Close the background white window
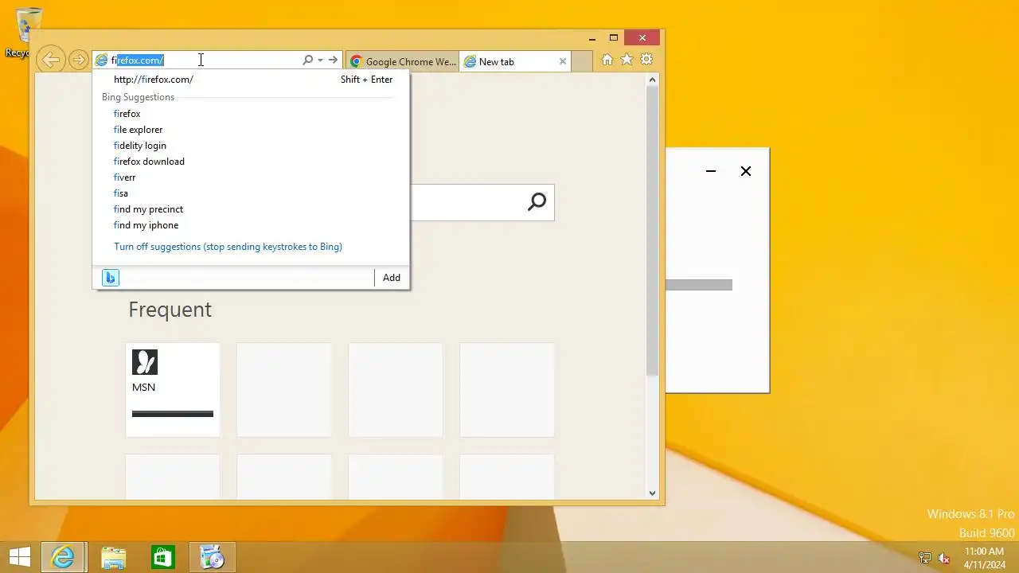Image resolution: width=1019 pixels, height=573 pixels. tap(746, 171)
